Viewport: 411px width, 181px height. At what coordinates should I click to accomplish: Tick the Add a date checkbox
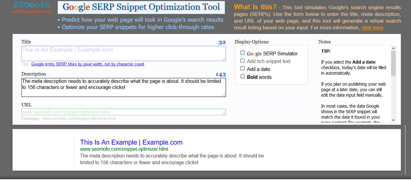pyautogui.click(x=242, y=69)
